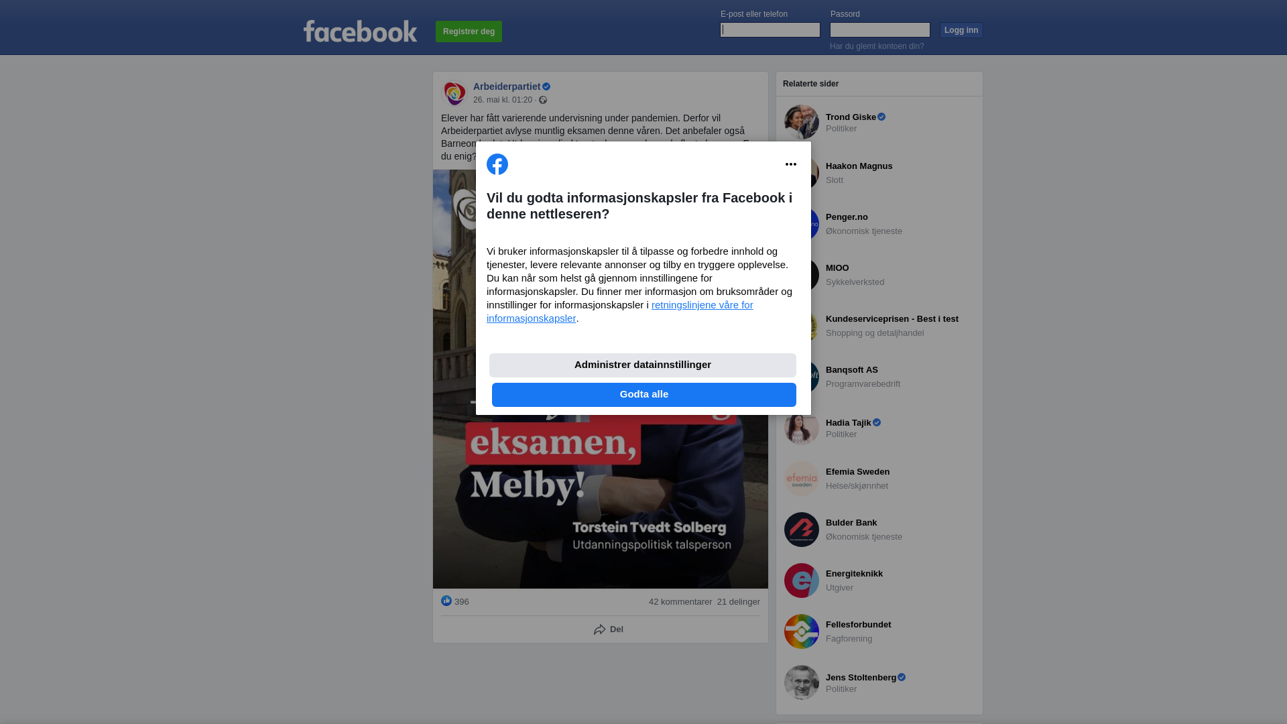This screenshot has width=1287, height=724.
Task: Click the Registrer deg button
Action: coord(469,32)
